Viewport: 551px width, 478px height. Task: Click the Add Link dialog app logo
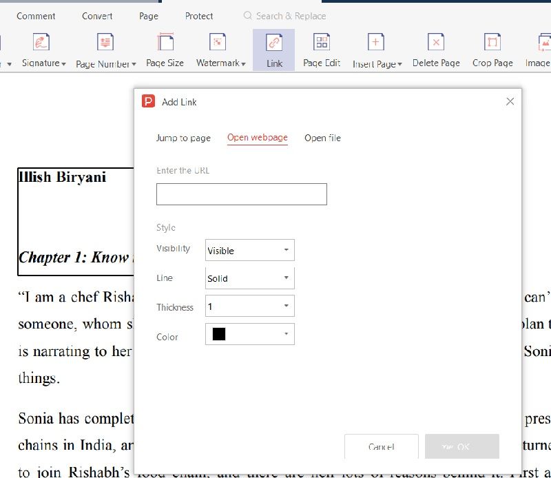click(148, 101)
